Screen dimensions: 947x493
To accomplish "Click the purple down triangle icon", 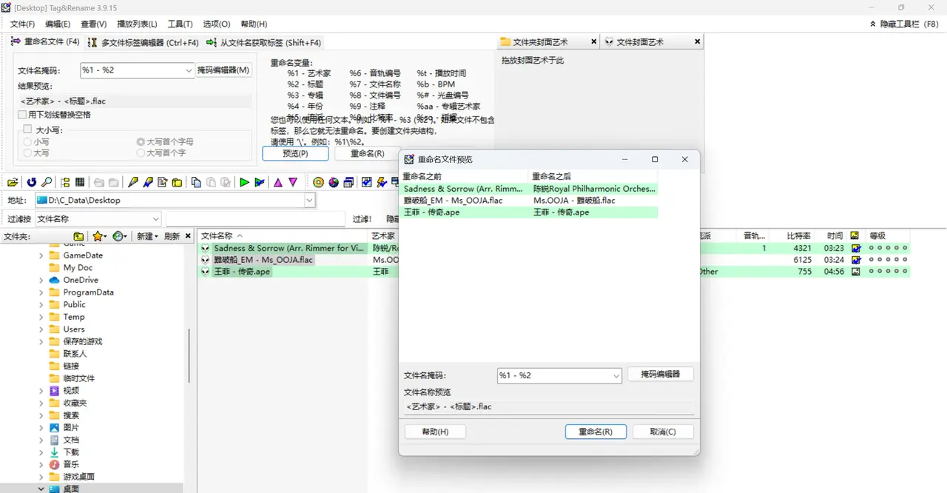I will pyautogui.click(x=293, y=182).
